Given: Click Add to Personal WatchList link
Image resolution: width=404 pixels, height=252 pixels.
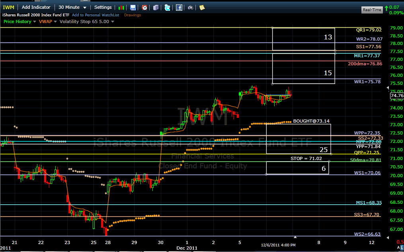Looking at the screenshot, I should [96, 15].
